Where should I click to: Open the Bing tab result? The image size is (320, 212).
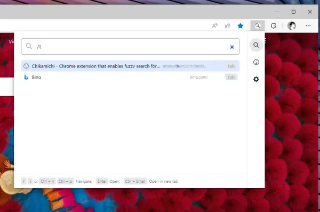pos(130,77)
